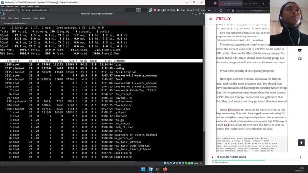Image resolution: width=308 pixels, height=173 pixels.
Task: Click the first Figure 13-4 link
Action: tap(230, 110)
